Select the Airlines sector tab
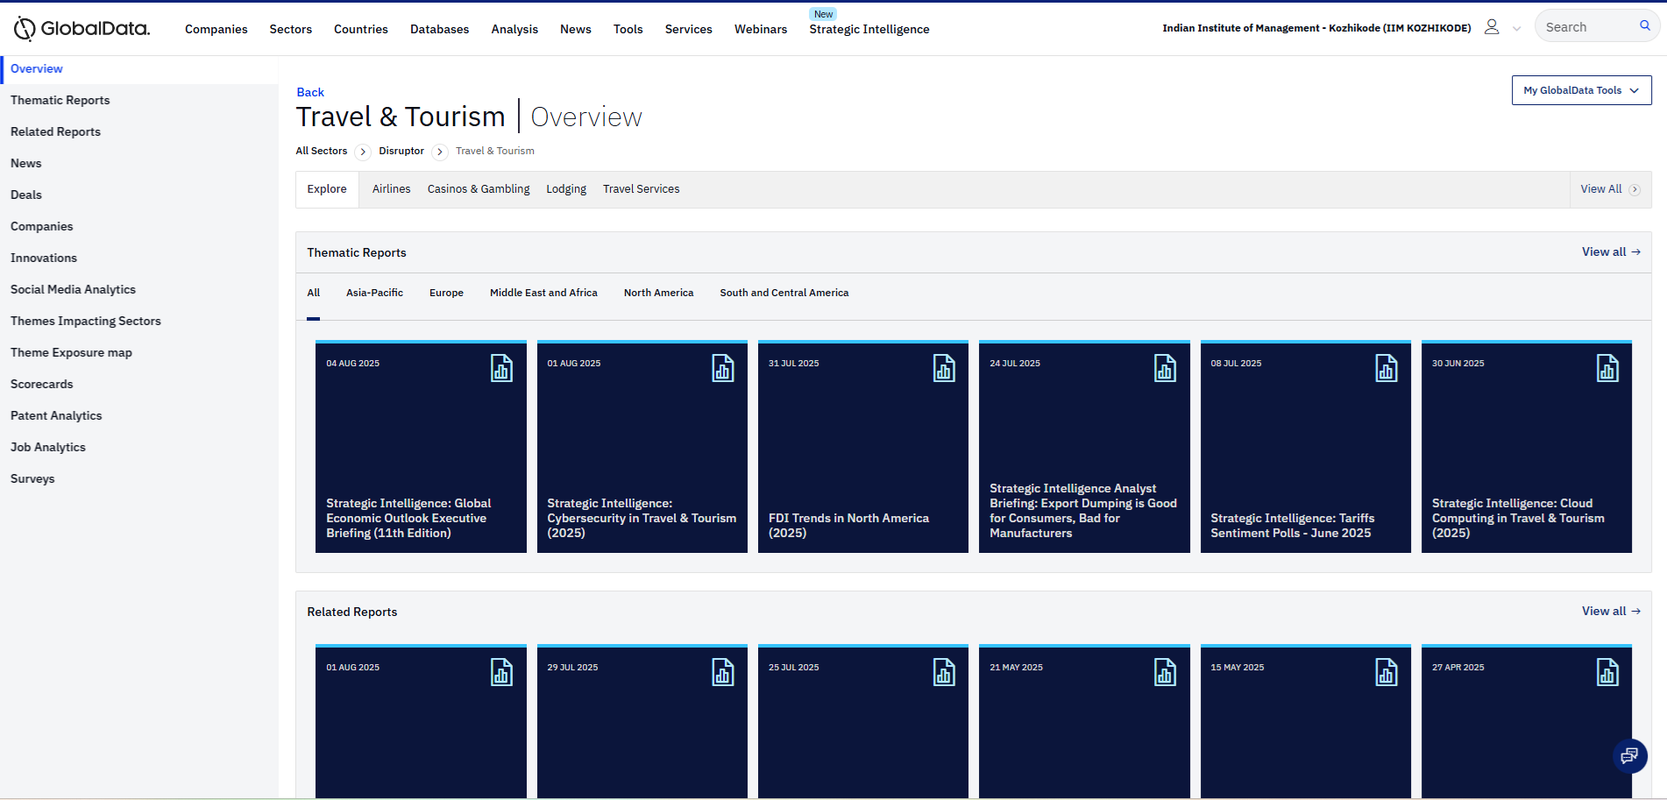Image resolution: width=1667 pixels, height=800 pixels. (x=391, y=189)
